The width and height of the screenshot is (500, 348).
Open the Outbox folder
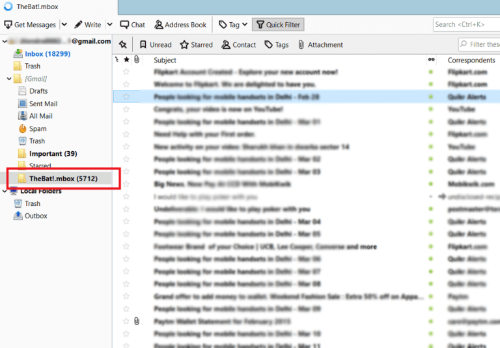tap(36, 216)
